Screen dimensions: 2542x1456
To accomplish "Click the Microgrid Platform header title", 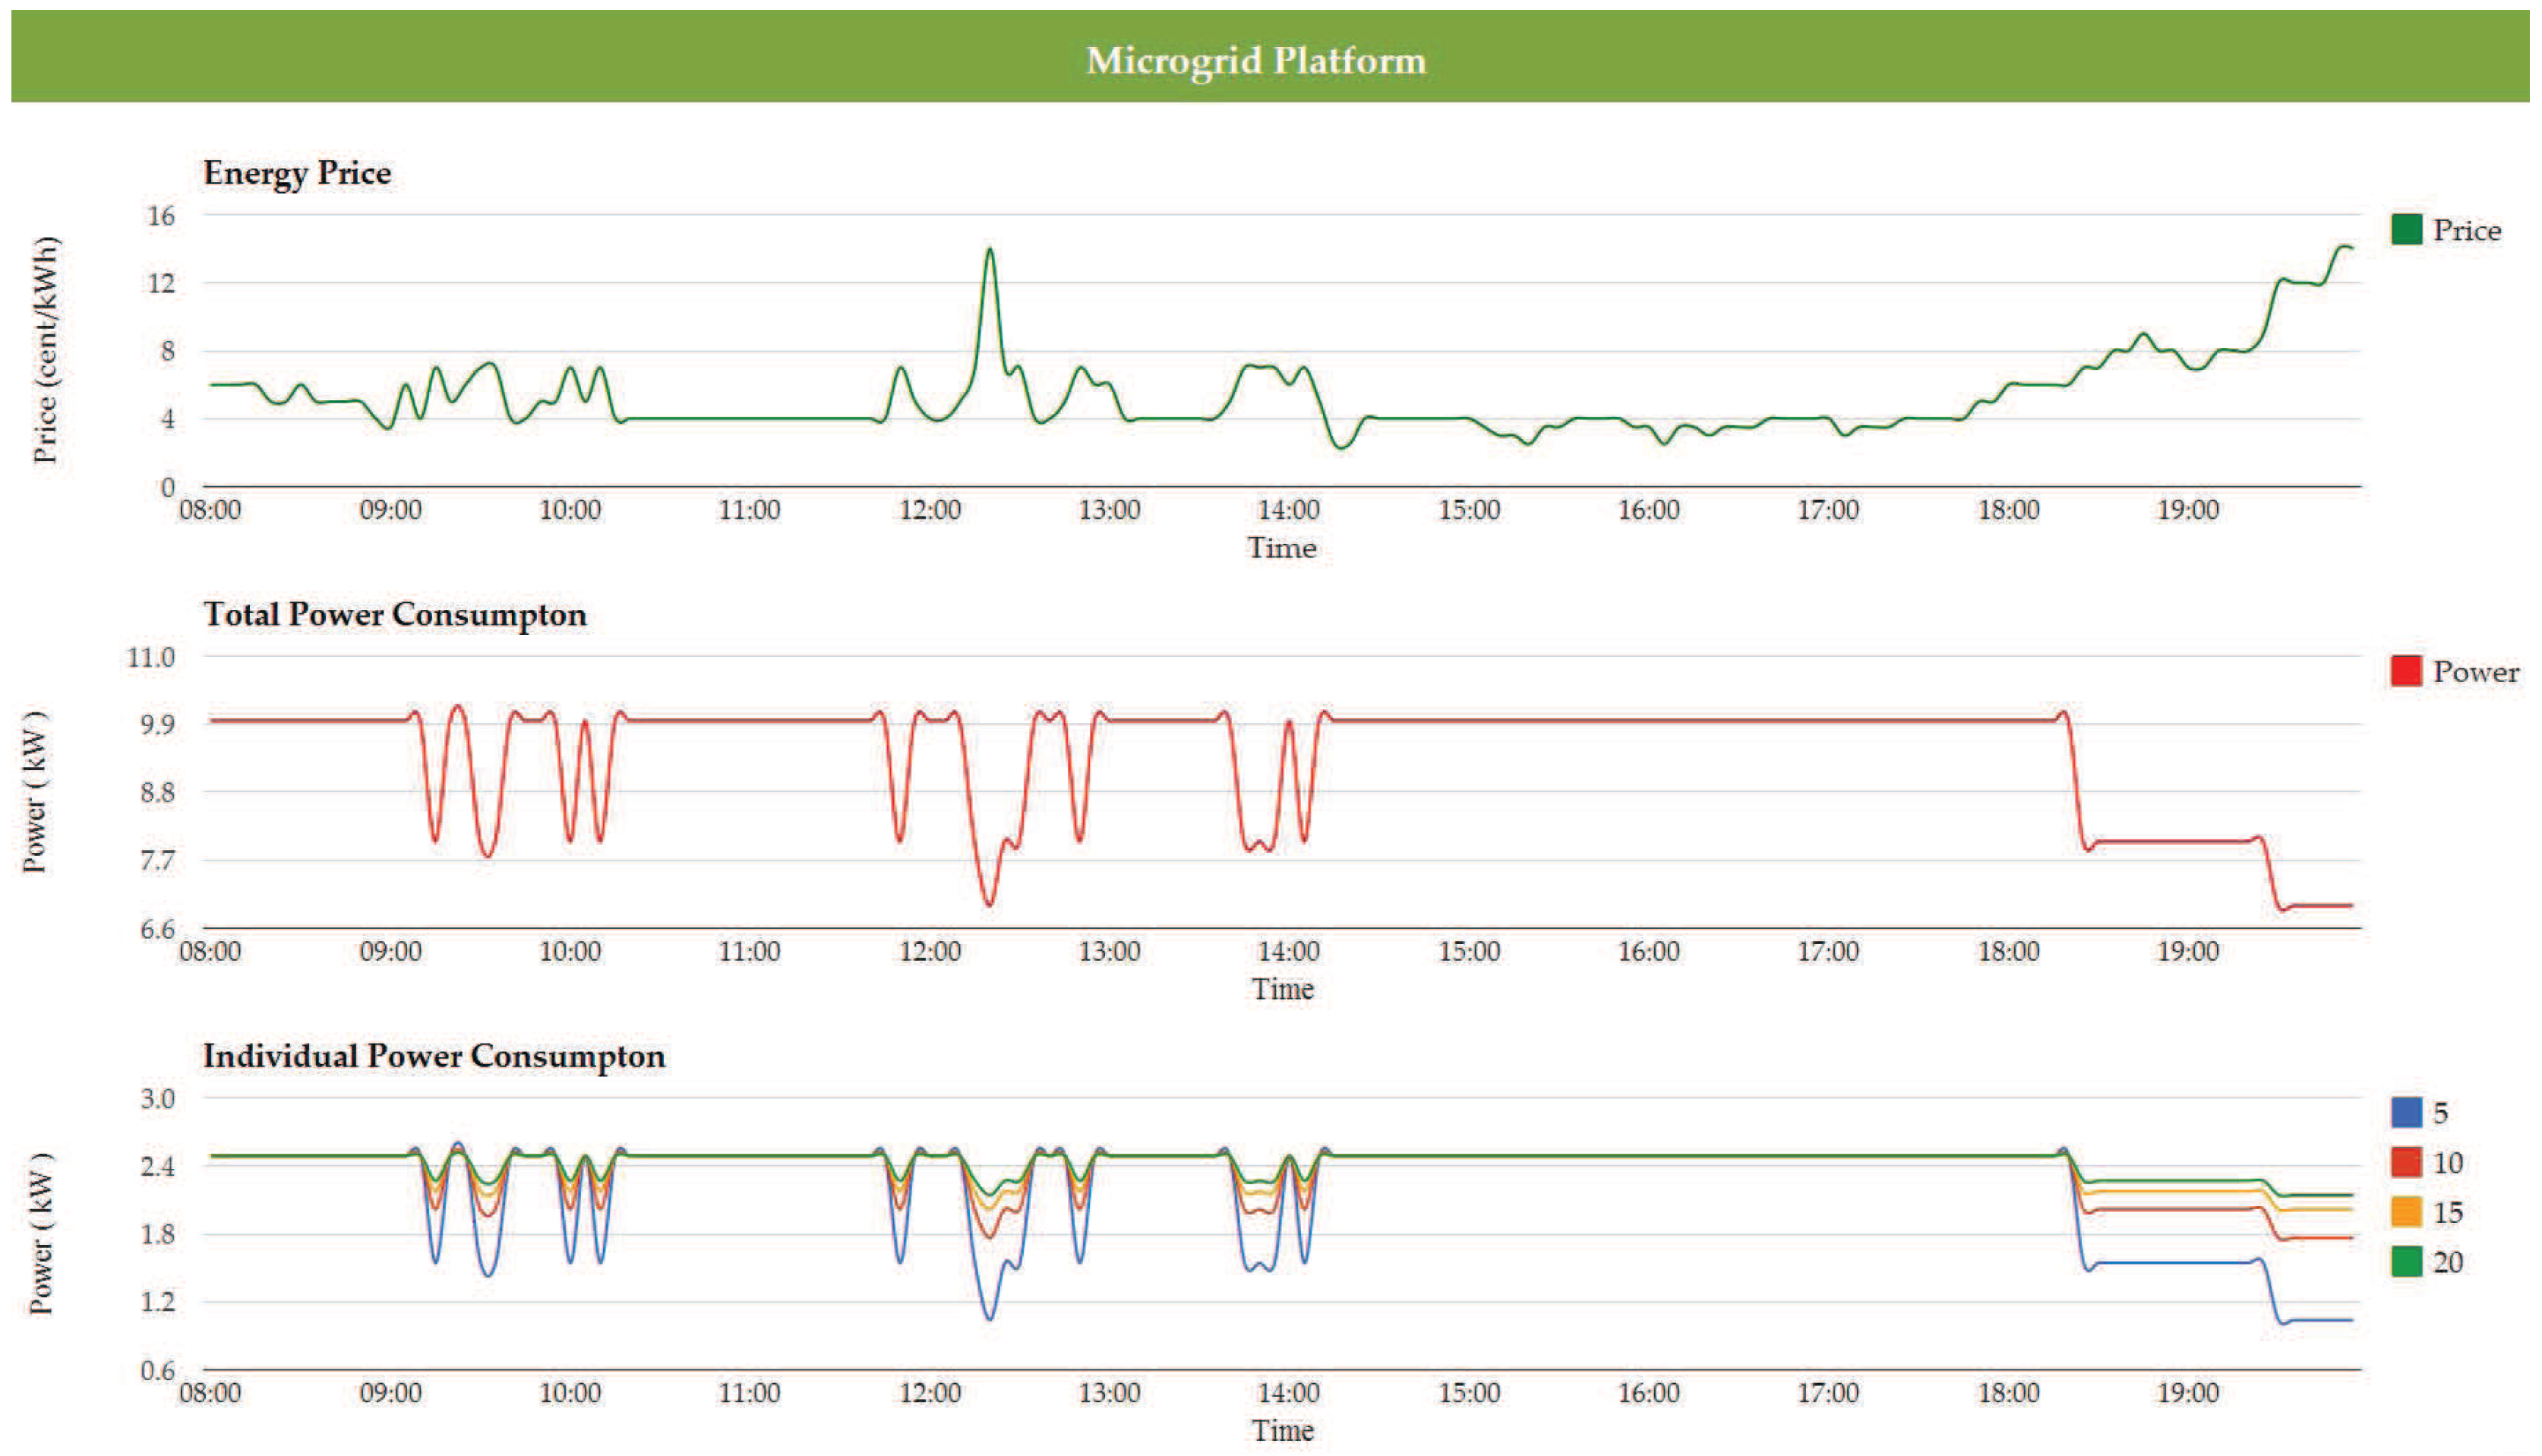I will pyautogui.click(x=1256, y=60).
